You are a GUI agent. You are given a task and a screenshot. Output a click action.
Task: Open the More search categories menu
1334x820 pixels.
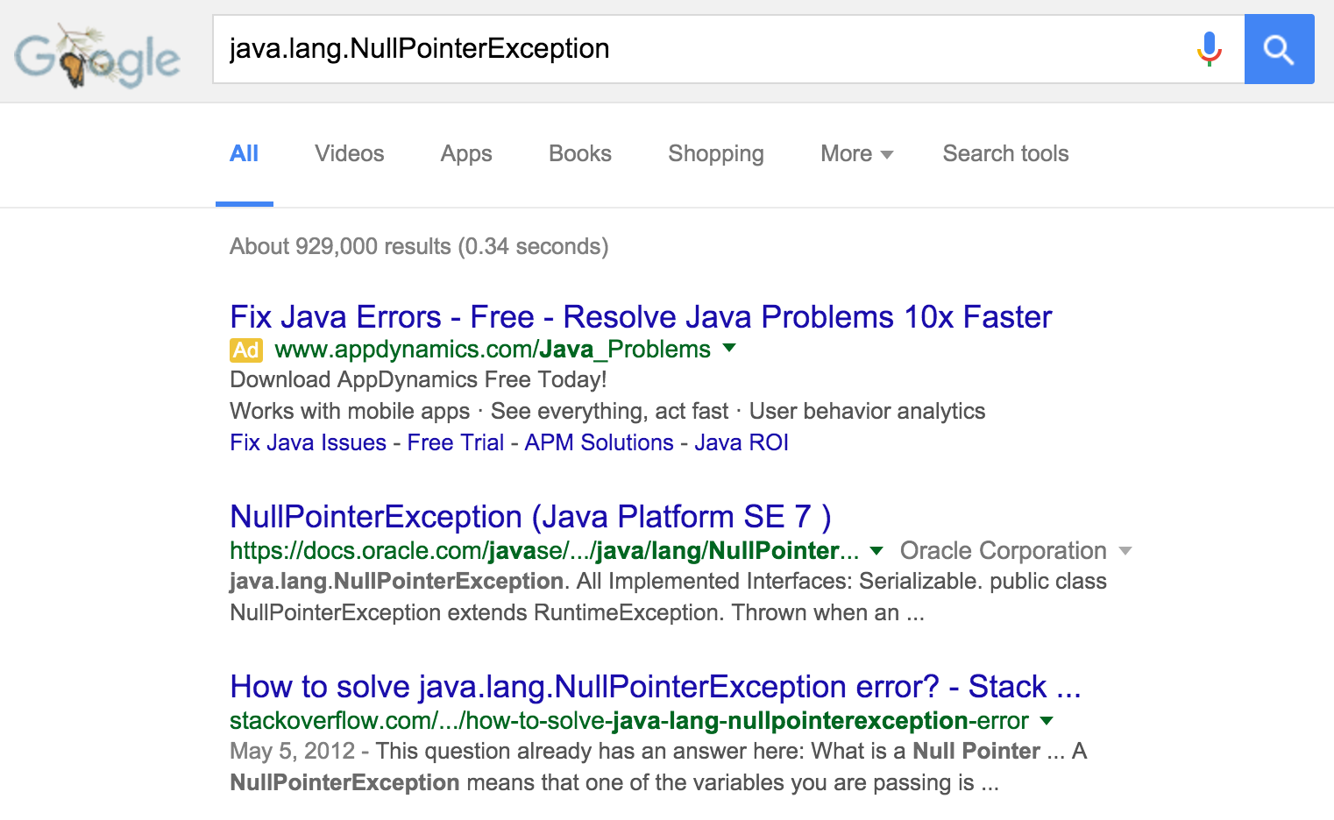click(x=856, y=154)
